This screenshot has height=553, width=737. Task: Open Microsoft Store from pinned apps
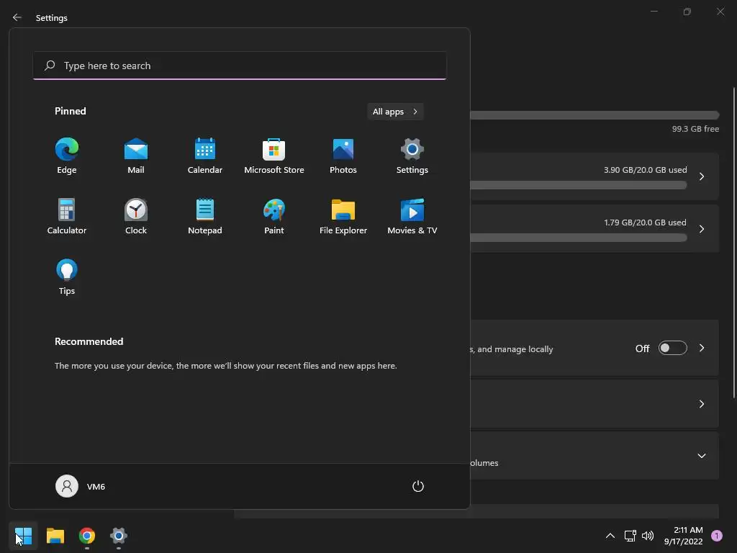click(274, 156)
